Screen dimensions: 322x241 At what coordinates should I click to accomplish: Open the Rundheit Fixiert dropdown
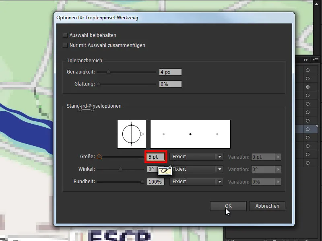click(x=196, y=182)
